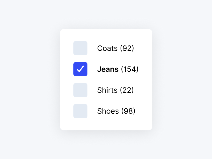Enable the Shirts filter checkbox
Screen dimensions: 212x159
(80, 90)
